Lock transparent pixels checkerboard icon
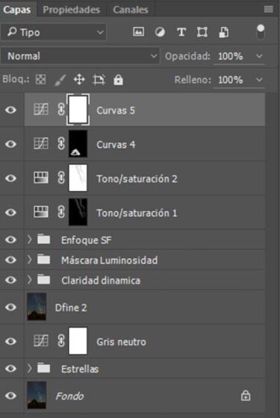Screen dimensions: 280x418 tap(40, 79)
